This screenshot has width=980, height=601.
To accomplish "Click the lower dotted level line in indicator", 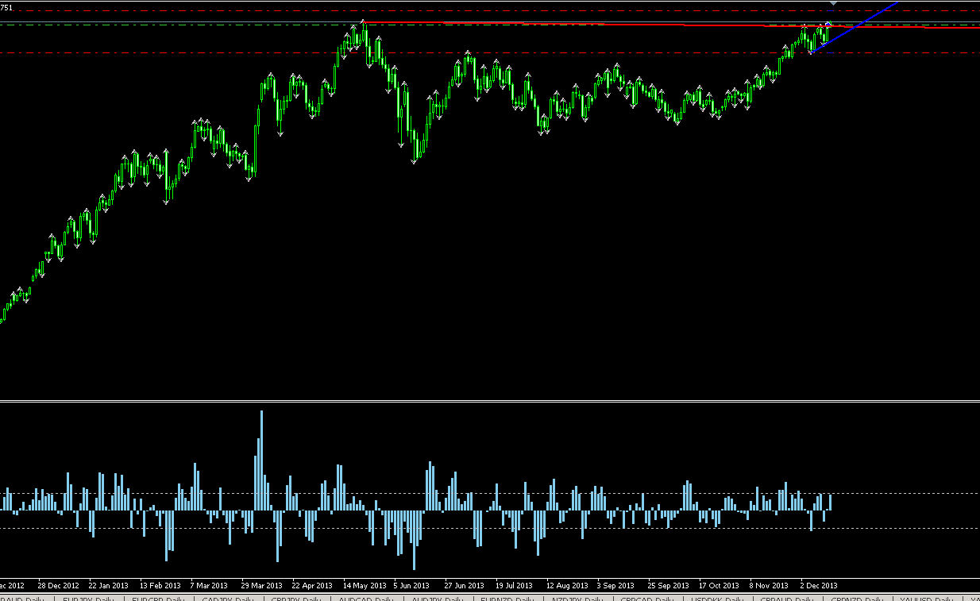I will point(490,528).
